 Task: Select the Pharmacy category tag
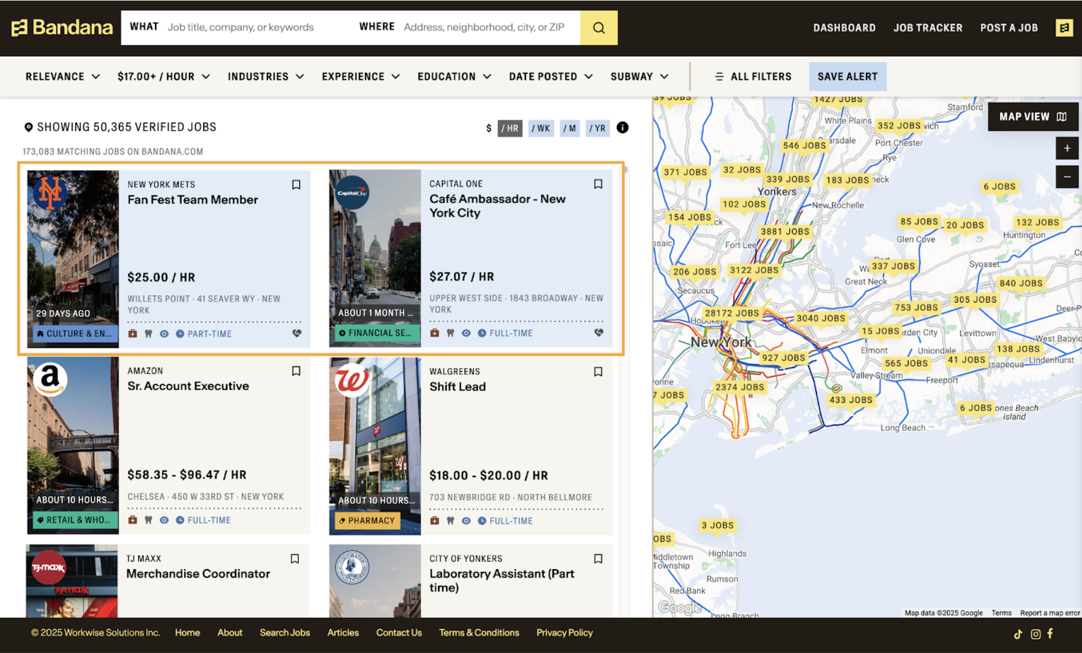(x=367, y=520)
